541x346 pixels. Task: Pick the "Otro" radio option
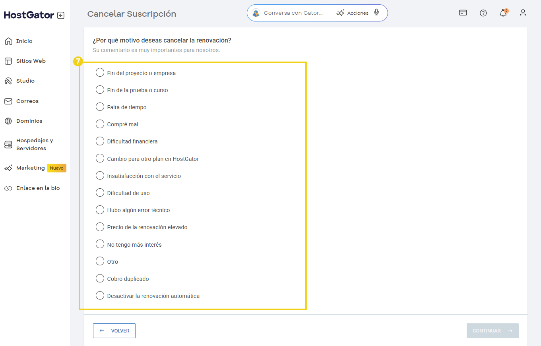[100, 261]
